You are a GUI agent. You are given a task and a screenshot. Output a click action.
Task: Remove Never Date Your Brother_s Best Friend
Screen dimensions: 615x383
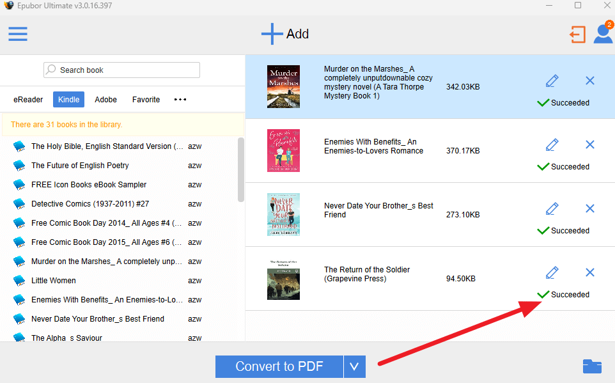[x=589, y=208]
